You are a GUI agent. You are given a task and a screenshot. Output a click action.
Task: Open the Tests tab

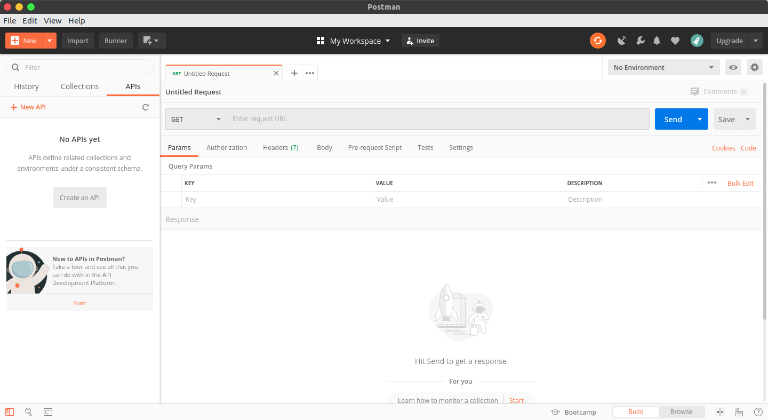click(x=426, y=147)
